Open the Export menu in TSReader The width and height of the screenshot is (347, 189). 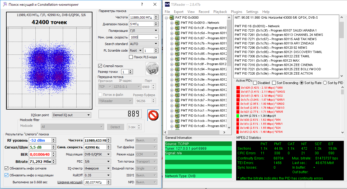[179, 12]
